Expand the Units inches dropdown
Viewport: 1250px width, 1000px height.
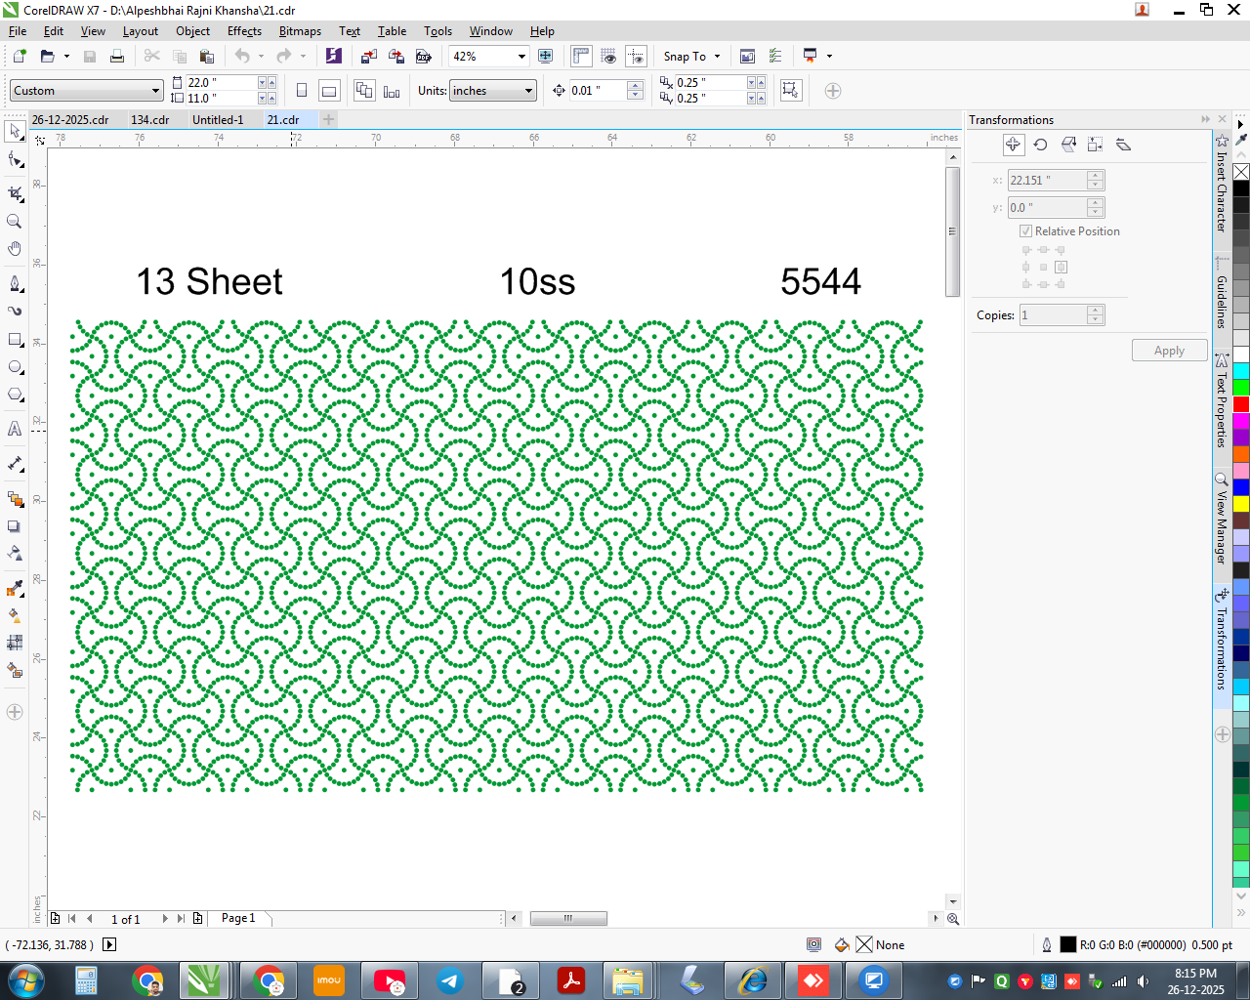tap(529, 91)
